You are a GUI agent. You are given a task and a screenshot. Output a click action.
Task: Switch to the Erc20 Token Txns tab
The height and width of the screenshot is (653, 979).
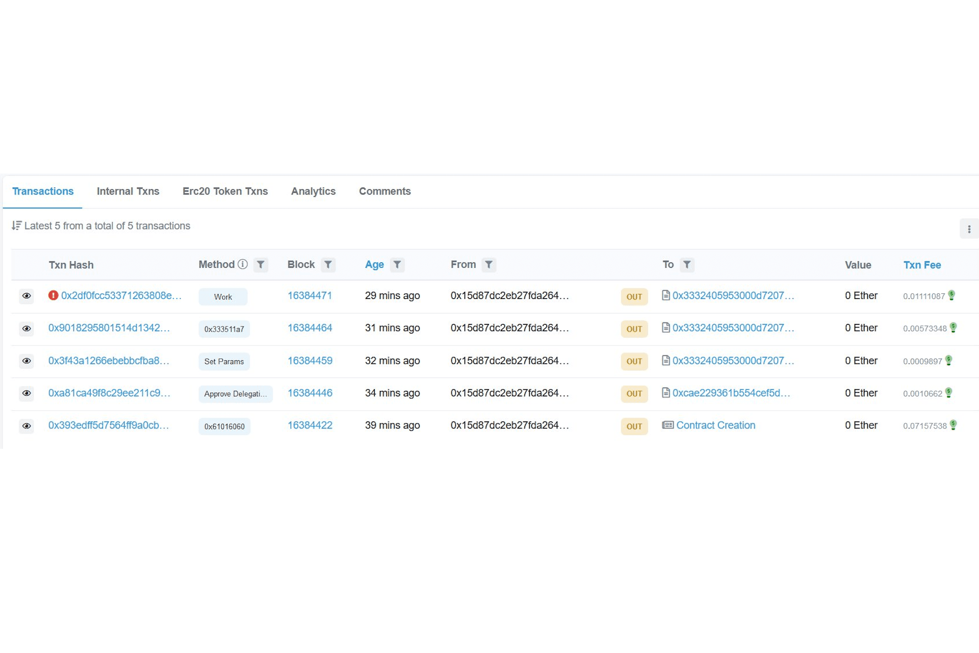coord(225,191)
